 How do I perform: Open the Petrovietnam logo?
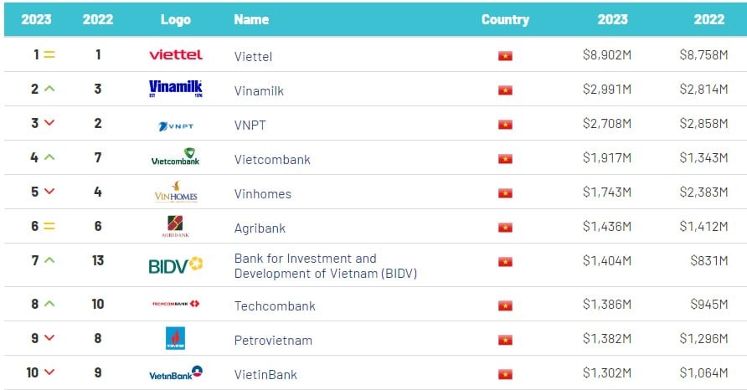(x=175, y=338)
